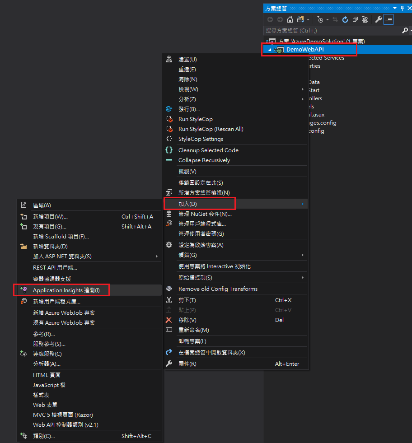Image resolution: width=412 pixels, height=443 pixels.
Task: Select Application Insights 遙測(I)... menu entry
Action: 68,290
